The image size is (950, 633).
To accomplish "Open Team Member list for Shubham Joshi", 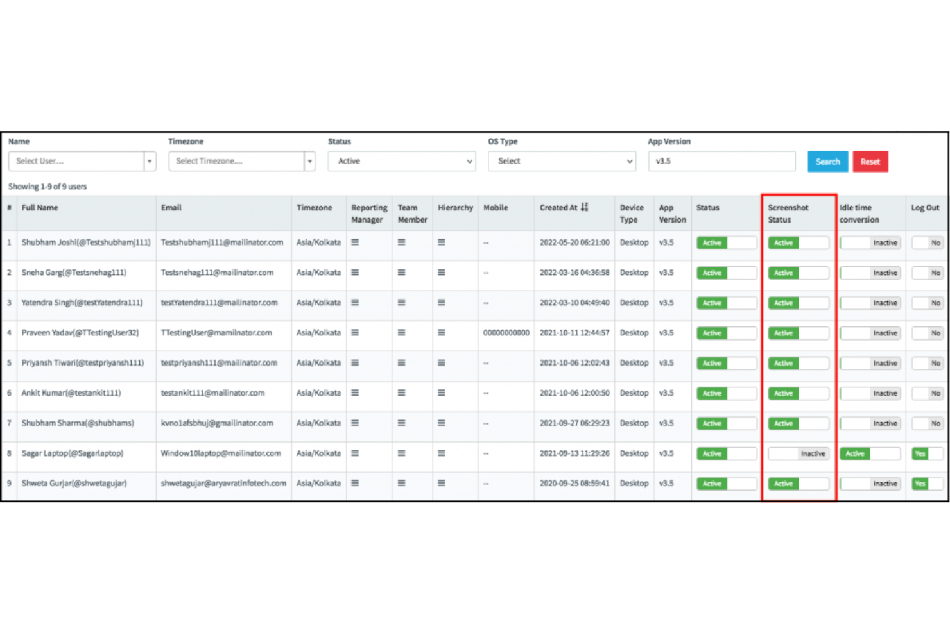I will 401,242.
